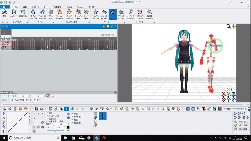251x141 pixels.
Task: Open the レンダリング group launcher arrow
Action: pos(27,22)
